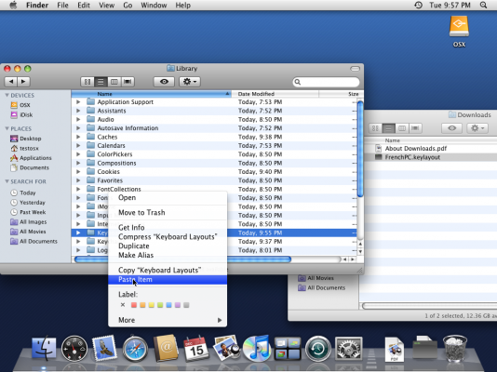Choose Make Alias in context menu
This screenshot has width=497, height=372.
click(x=168, y=255)
